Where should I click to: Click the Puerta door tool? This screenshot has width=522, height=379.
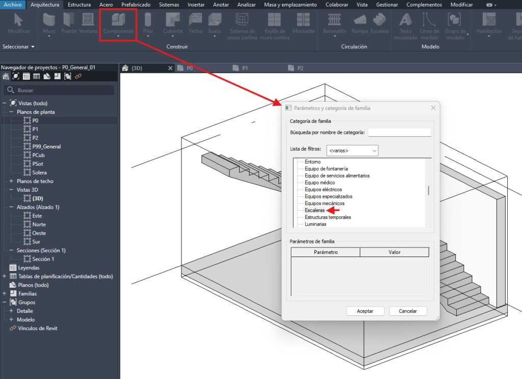[68, 22]
